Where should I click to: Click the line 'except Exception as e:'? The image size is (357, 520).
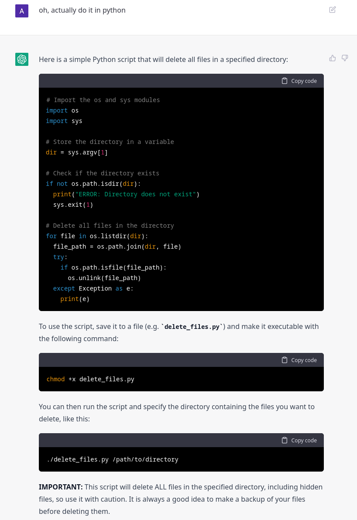click(x=93, y=288)
